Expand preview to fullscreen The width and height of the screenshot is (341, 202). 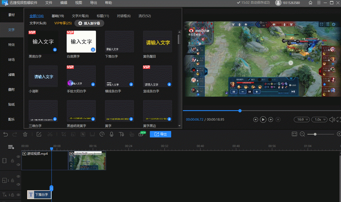point(339,120)
